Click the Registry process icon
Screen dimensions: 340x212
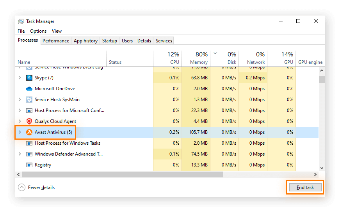(x=29, y=165)
